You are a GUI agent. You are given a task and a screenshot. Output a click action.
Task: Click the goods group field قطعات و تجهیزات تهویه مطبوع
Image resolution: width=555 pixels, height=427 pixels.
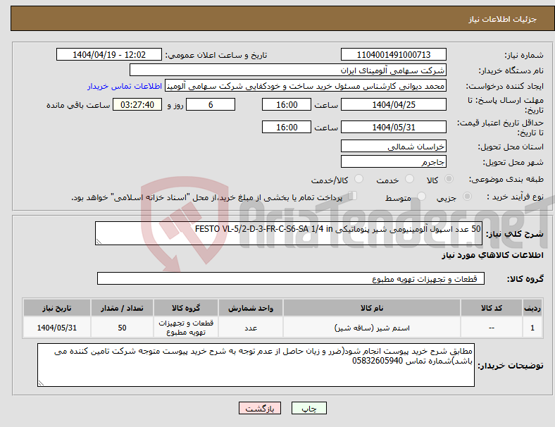tap(291, 278)
